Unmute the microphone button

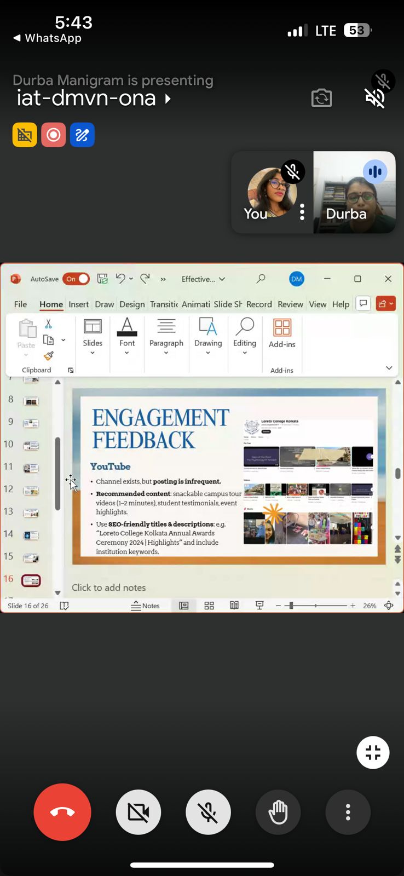(208, 812)
